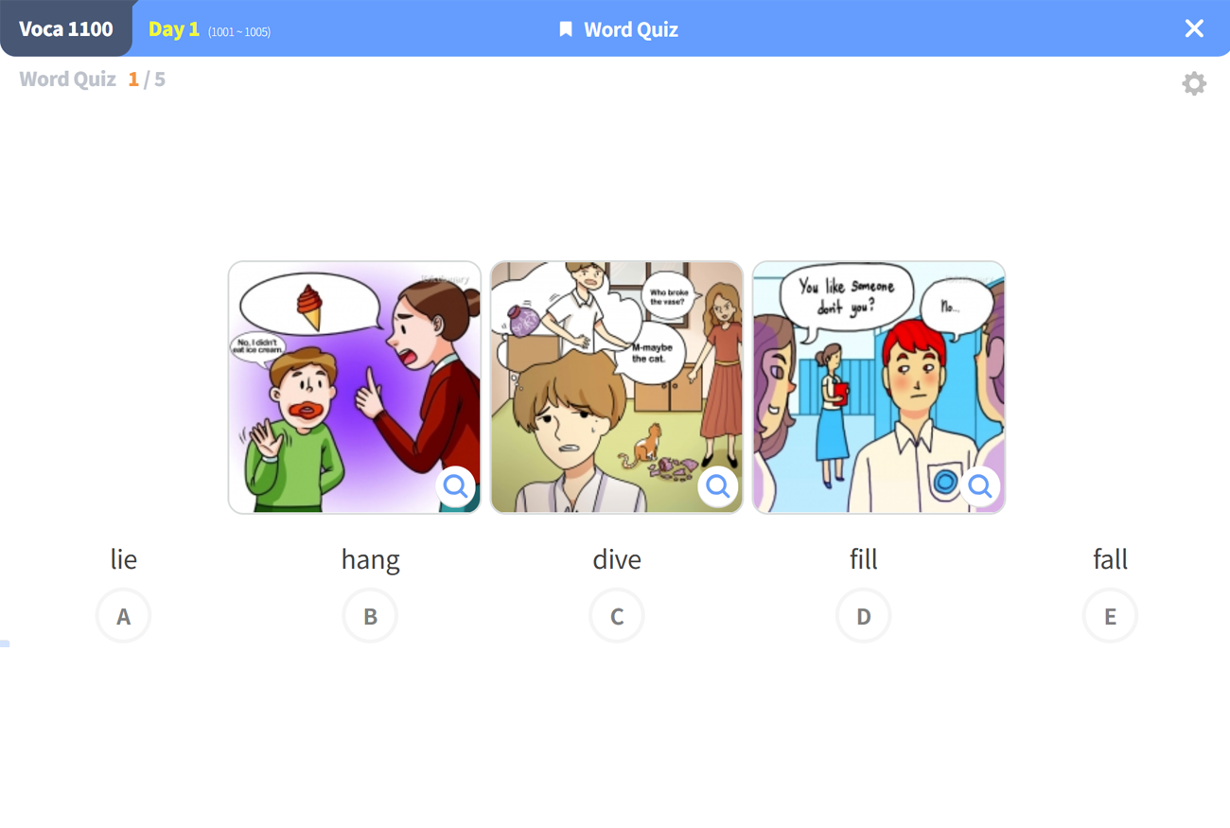Select answer A for lie

pos(123,616)
